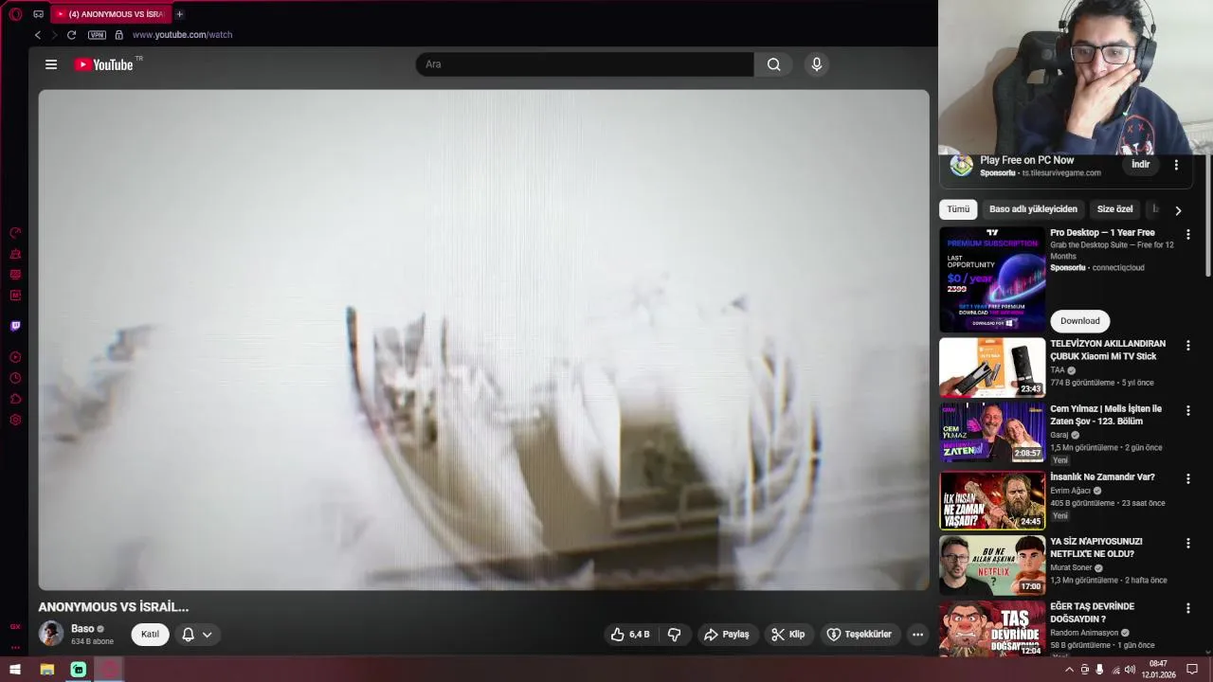Open options for Play Free on PC ad
The width and height of the screenshot is (1213, 682).
pyautogui.click(x=1176, y=165)
